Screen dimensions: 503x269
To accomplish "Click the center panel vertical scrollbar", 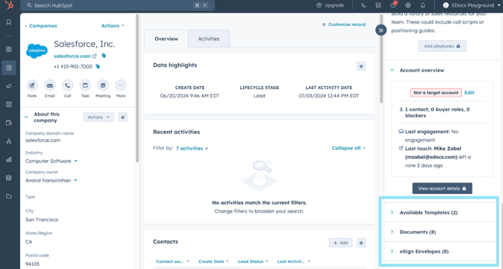I will 381,59.
